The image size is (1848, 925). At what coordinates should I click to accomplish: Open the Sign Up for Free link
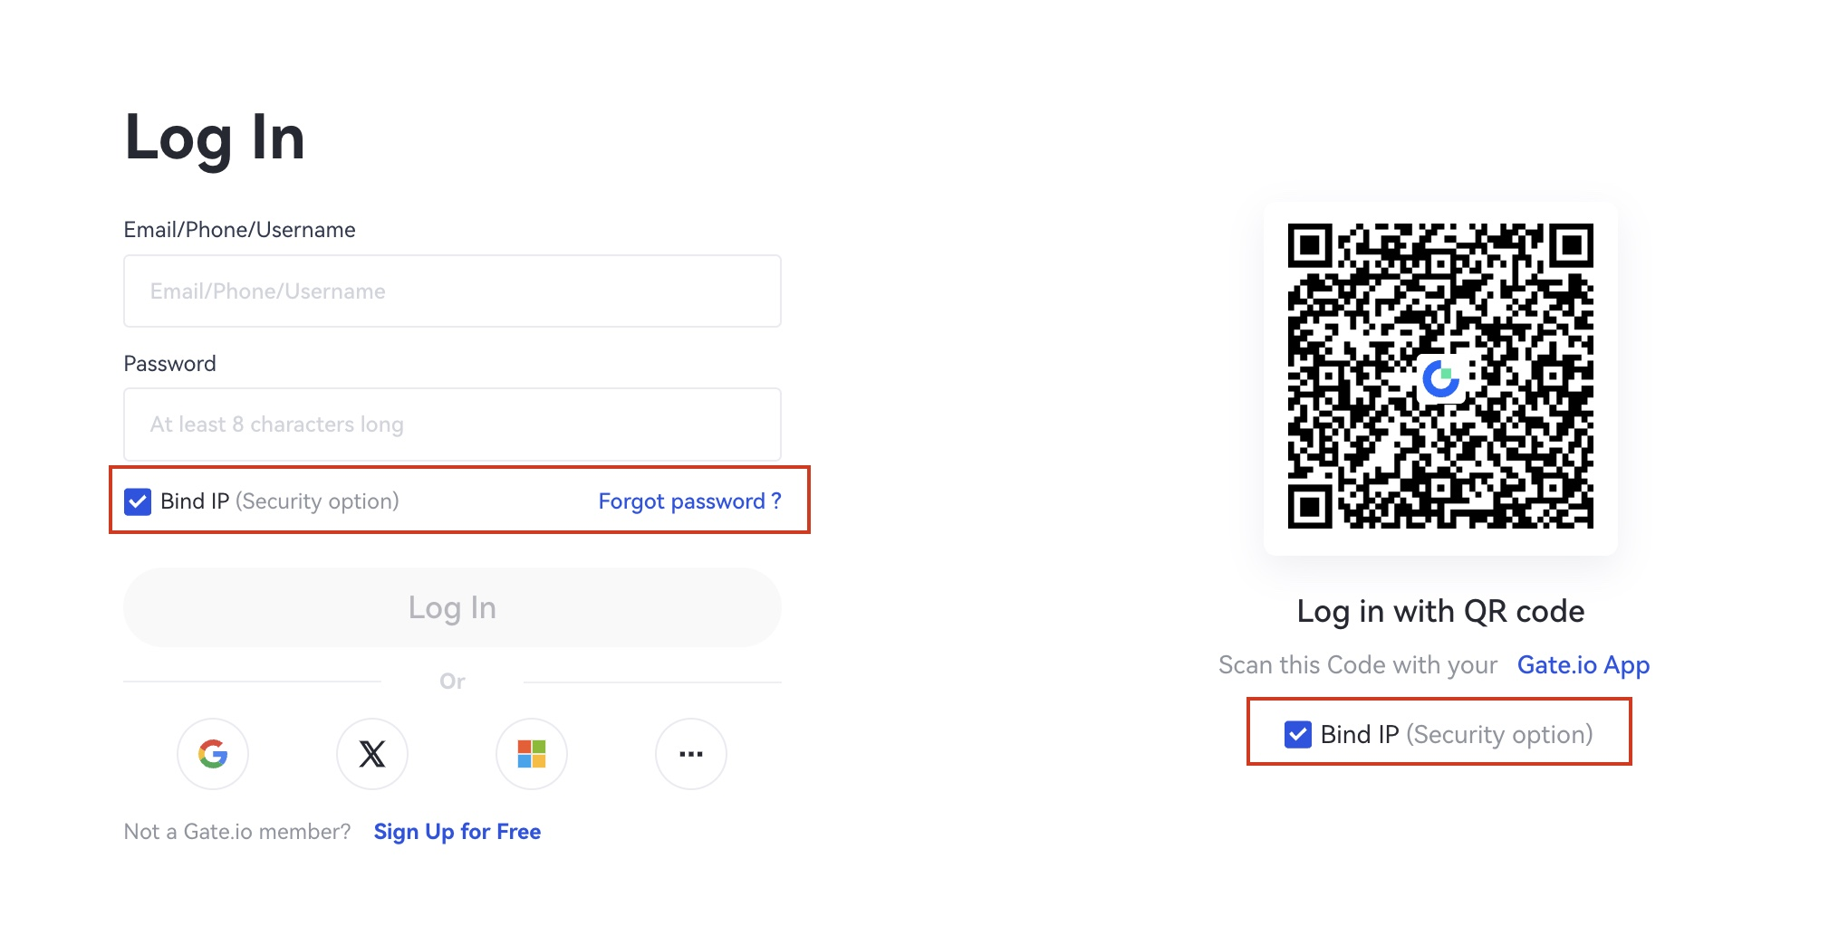tap(457, 832)
